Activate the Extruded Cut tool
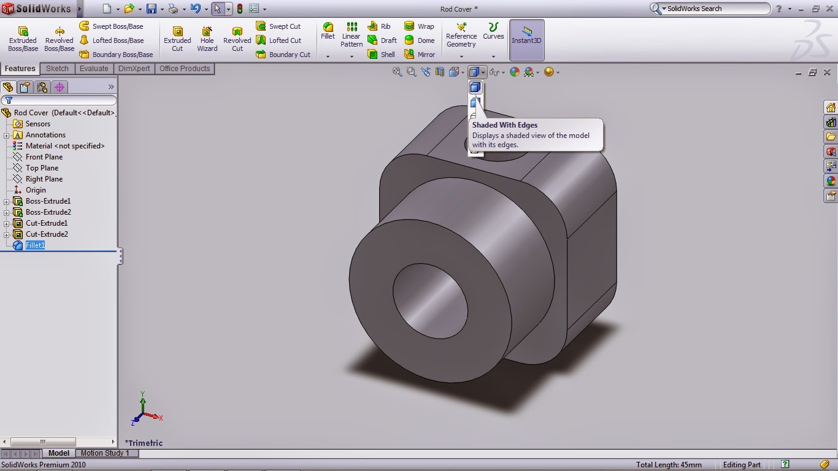This screenshot has width=838, height=471. [x=177, y=39]
